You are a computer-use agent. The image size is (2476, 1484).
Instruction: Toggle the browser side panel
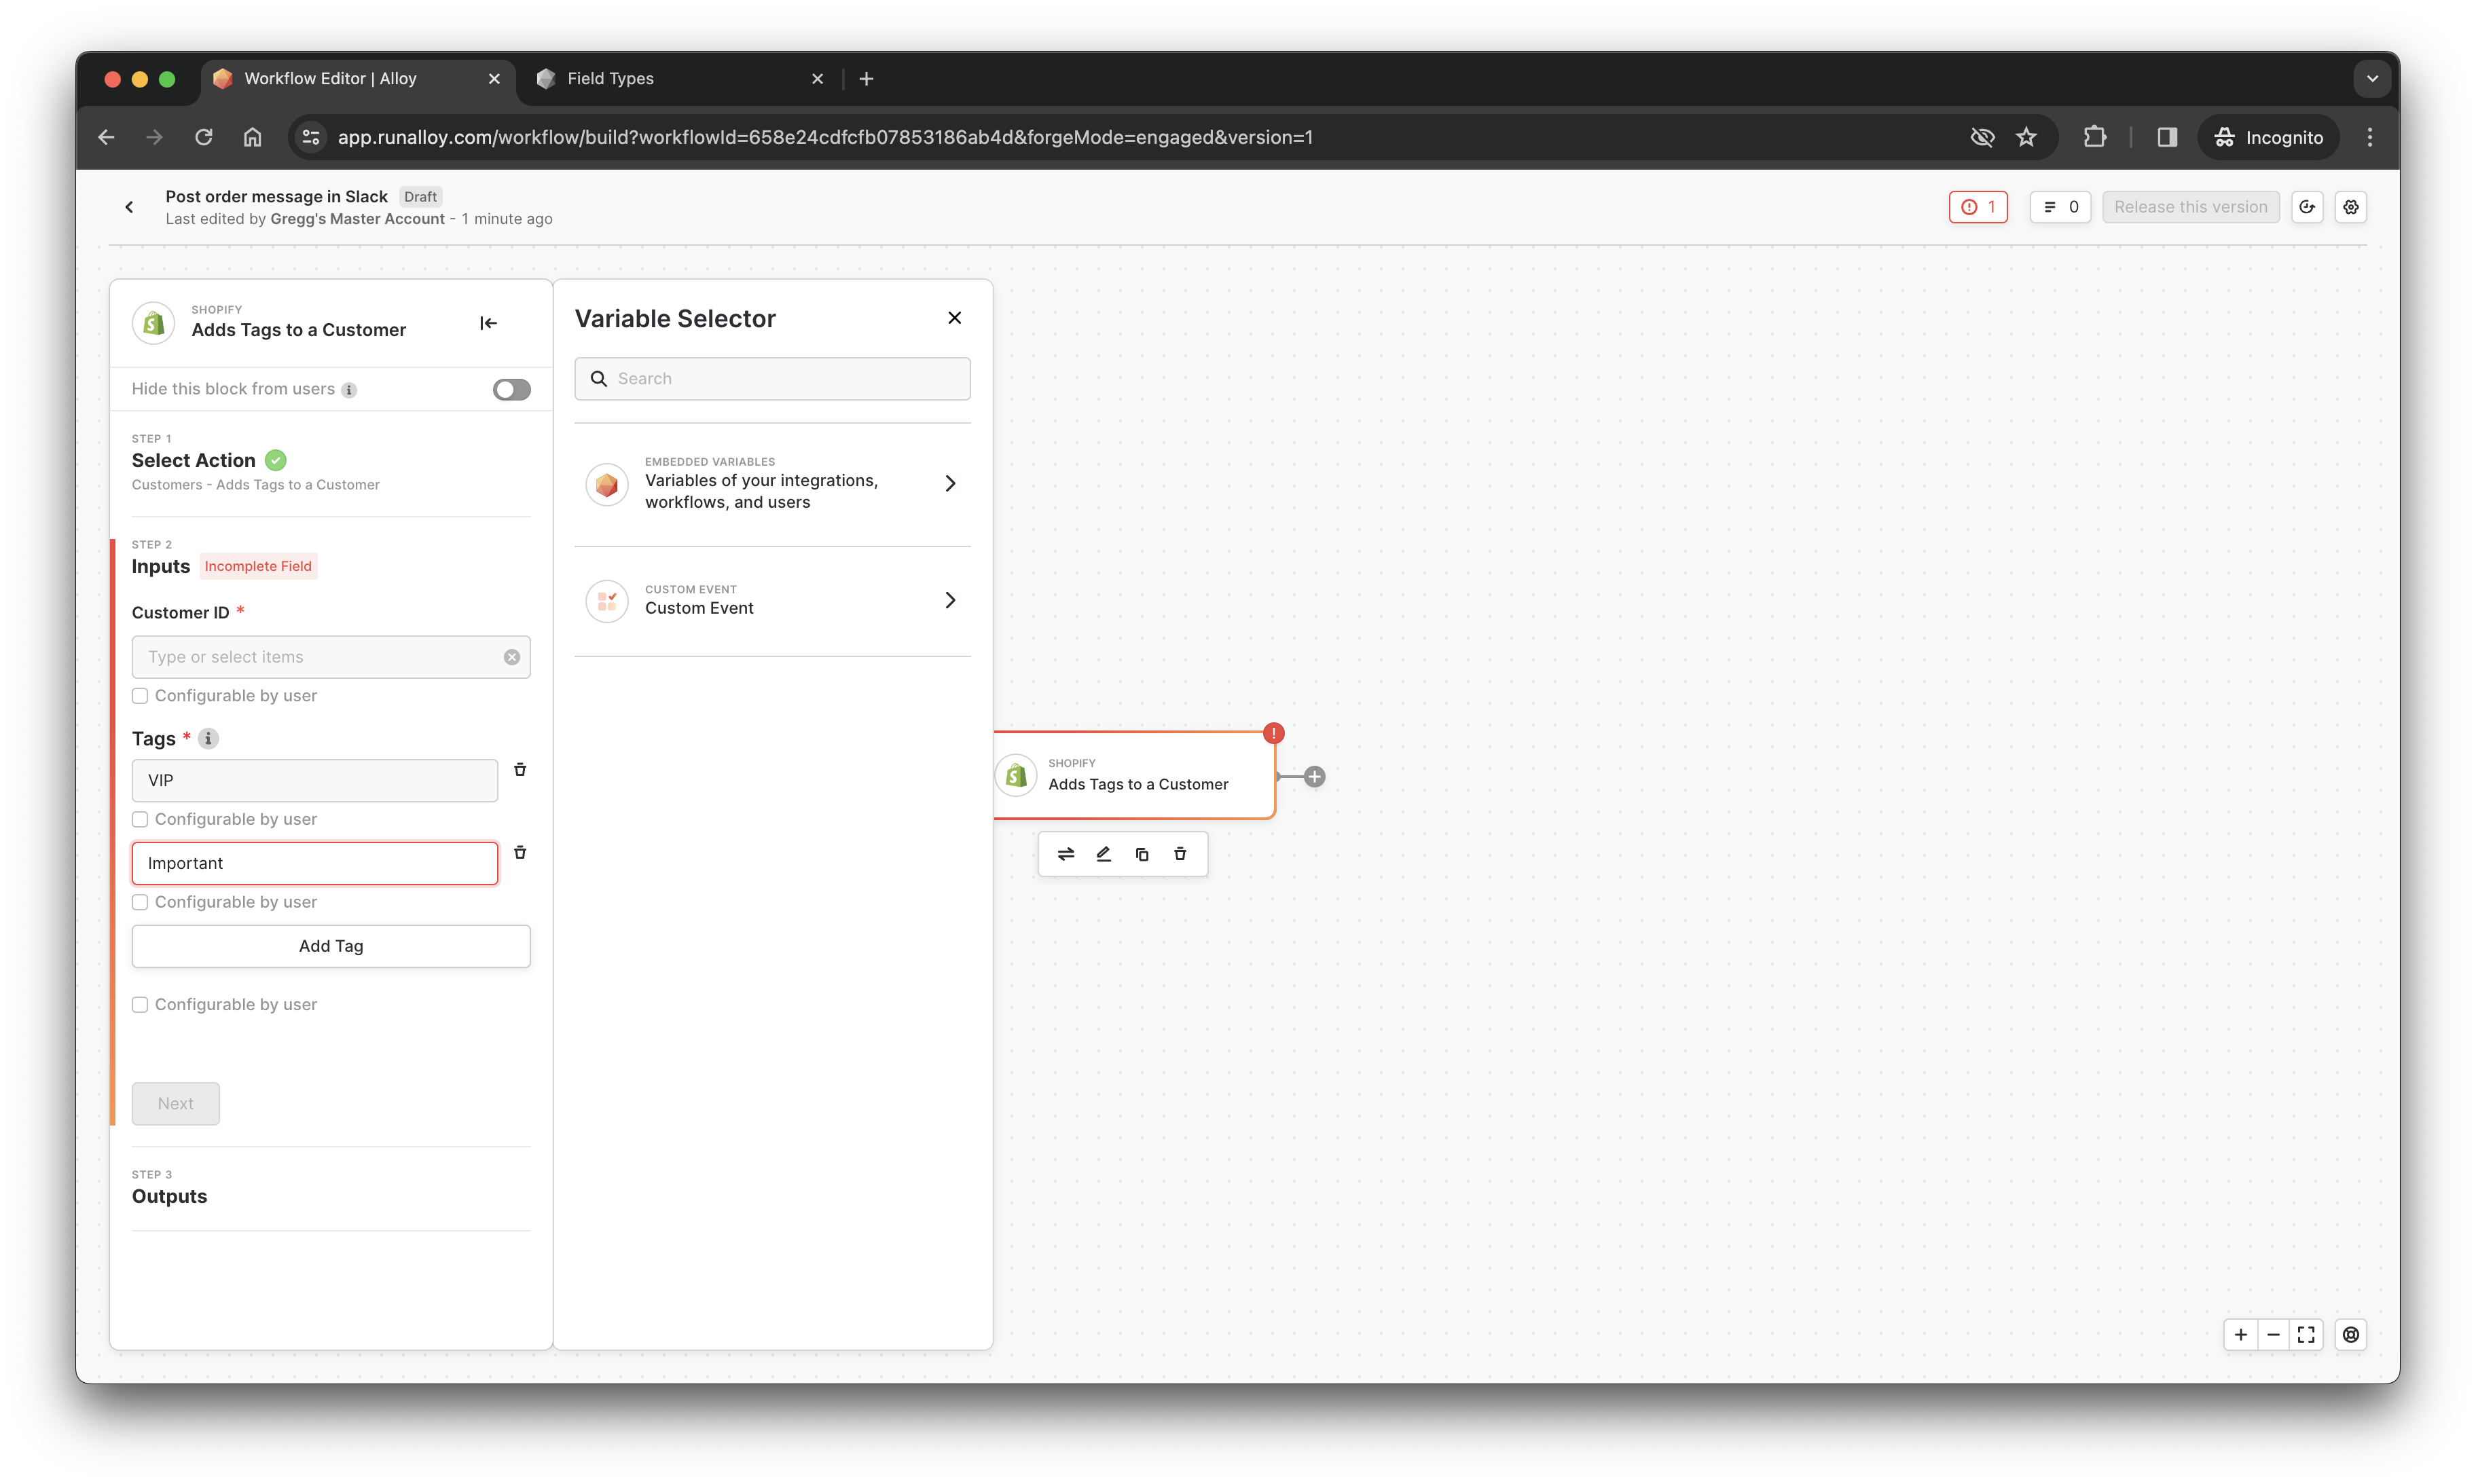2167,137
